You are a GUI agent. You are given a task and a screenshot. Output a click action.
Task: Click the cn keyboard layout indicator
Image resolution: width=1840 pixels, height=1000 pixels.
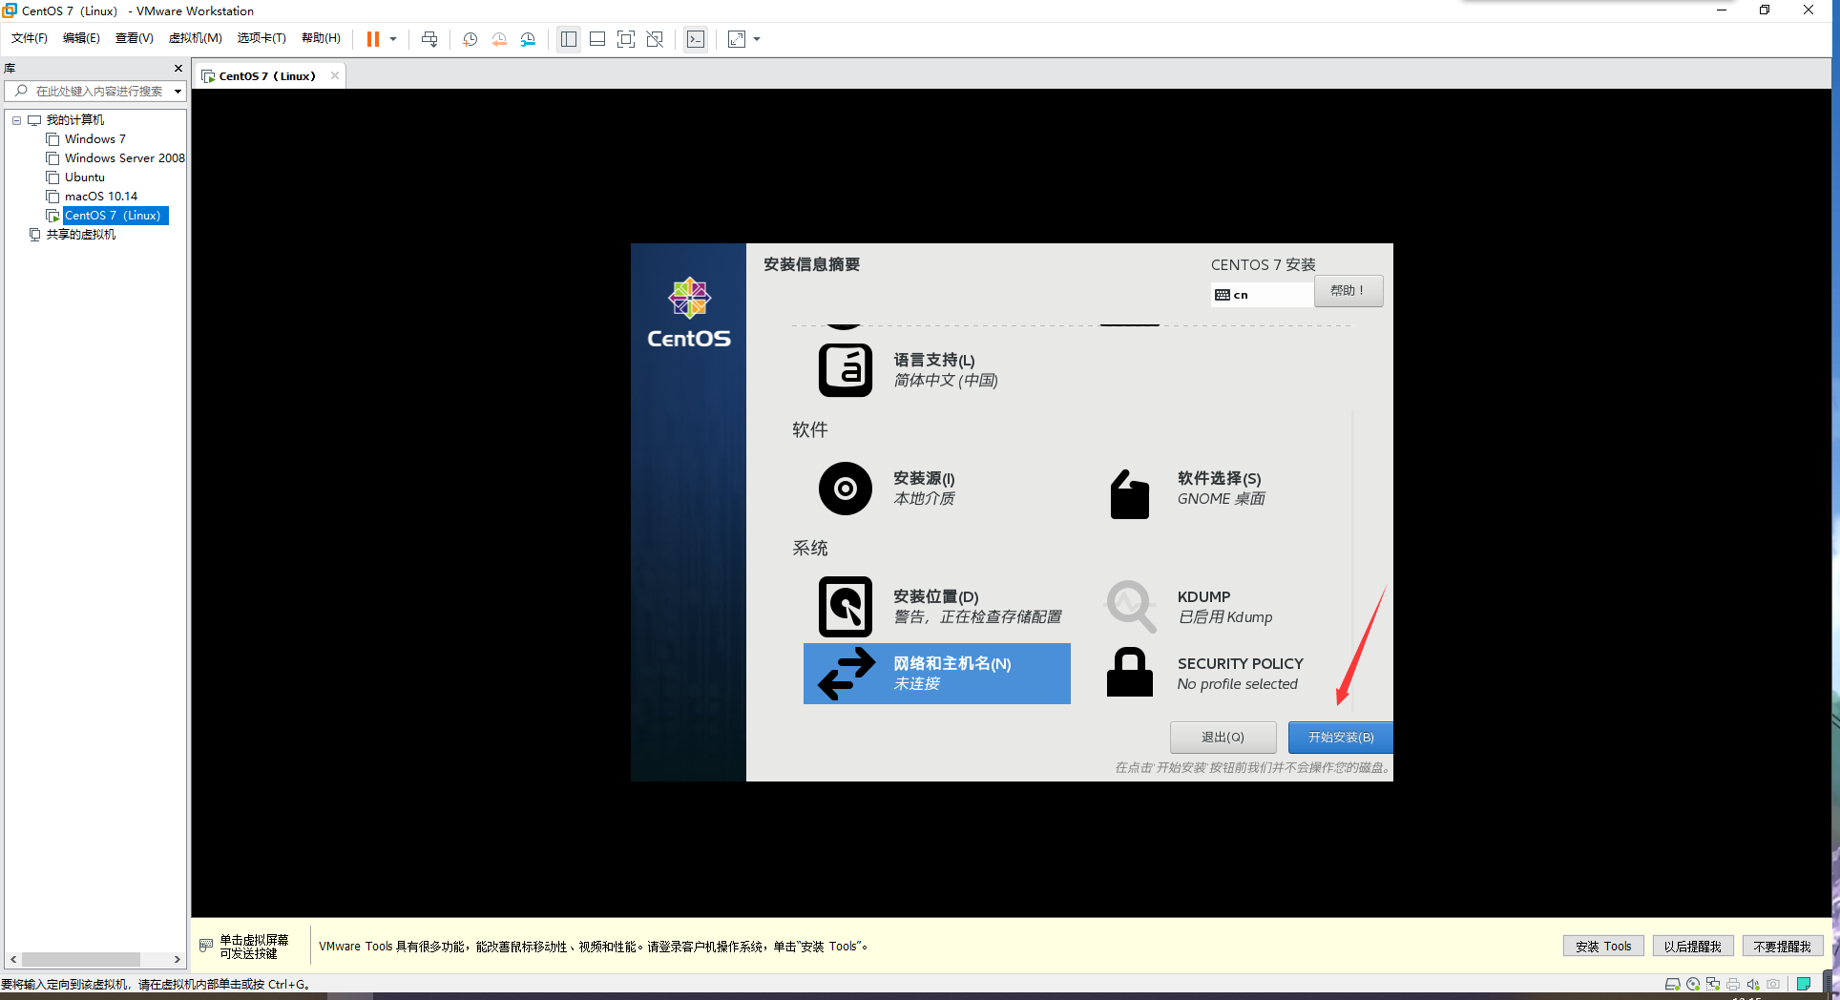coord(1262,295)
